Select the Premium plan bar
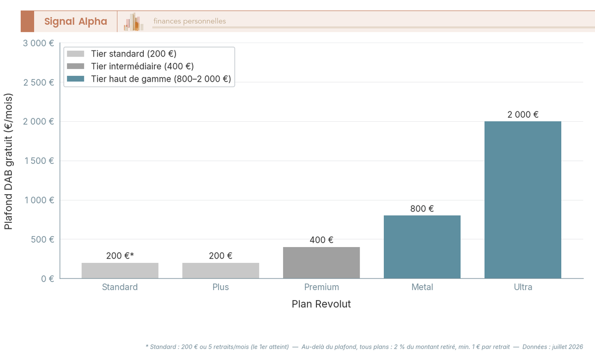Image resolution: width=595 pixels, height=357 pixels. (x=321, y=262)
